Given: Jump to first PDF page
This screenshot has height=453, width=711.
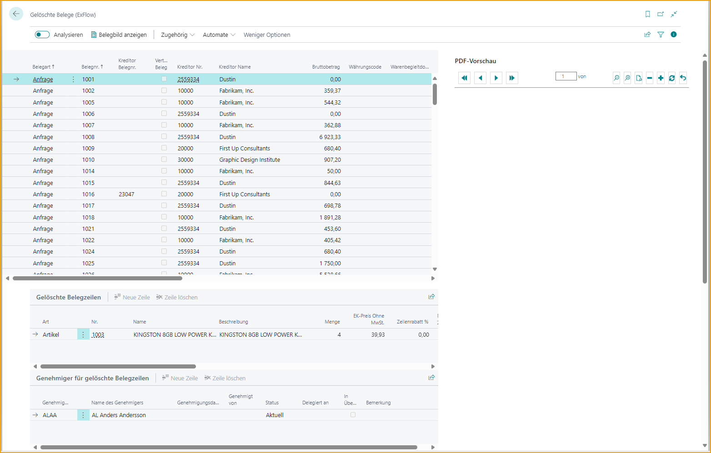Looking at the screenshot, I should [464, 78].
